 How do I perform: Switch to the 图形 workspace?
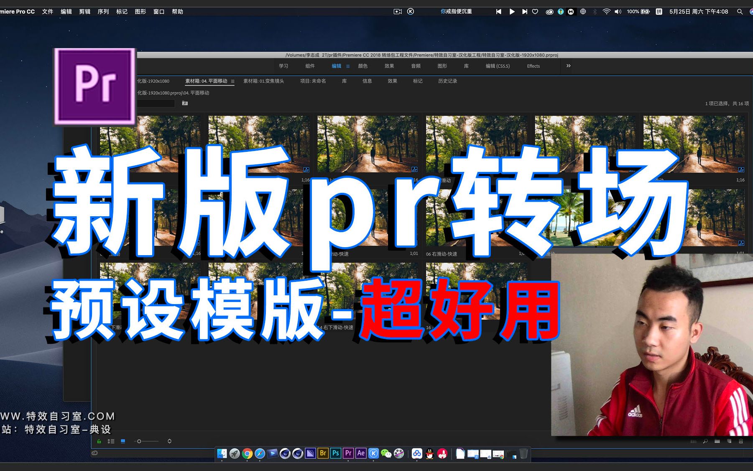(x=442, y=66)
